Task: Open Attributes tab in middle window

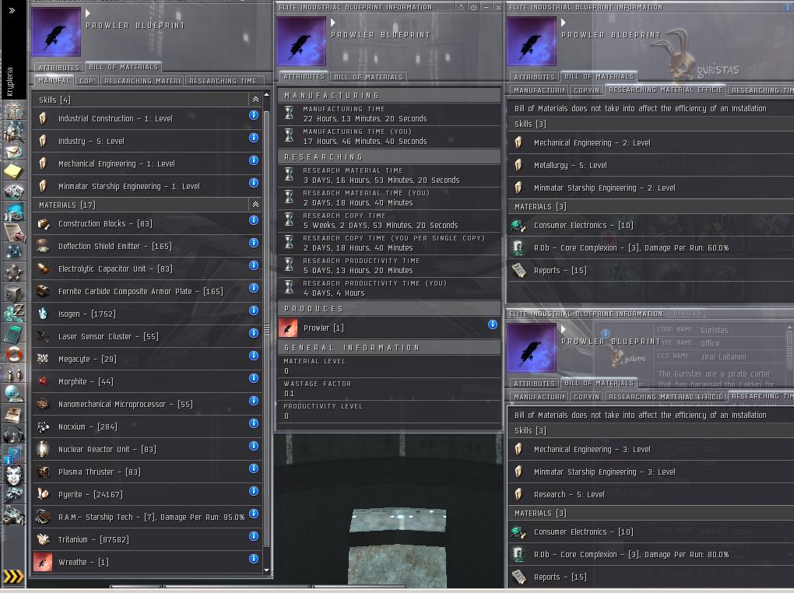Action: coord(304,76)
